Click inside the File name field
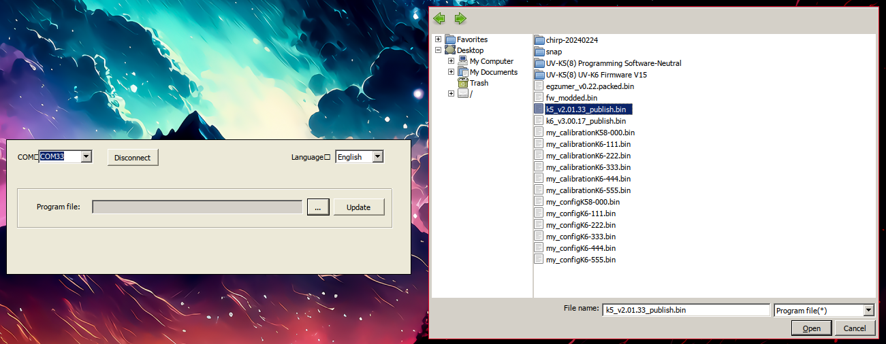Image resolution: width=886 pixels, height=344 pixels. coord(685,310)
